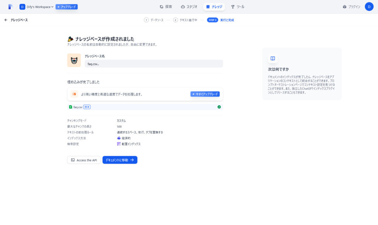Viewport: 378px width, 225px height.
Task: Click the ナレッジベース名 input field
Action: [x=154, y=64]
